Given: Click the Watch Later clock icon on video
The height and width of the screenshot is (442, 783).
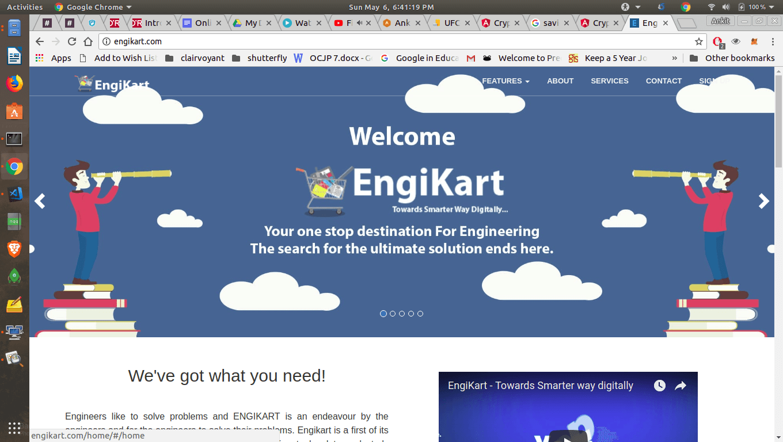Looking at the screenshot, I should [660, 386].
